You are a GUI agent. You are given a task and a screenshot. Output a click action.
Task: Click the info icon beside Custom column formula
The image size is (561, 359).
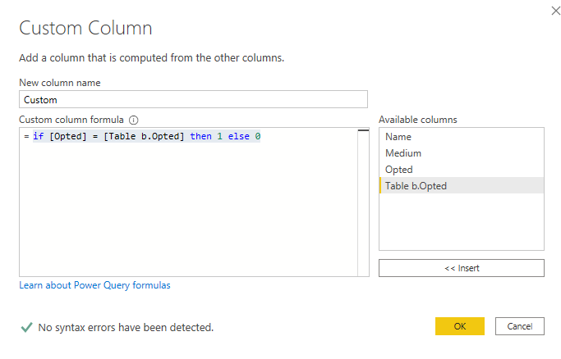click(133, 120)
